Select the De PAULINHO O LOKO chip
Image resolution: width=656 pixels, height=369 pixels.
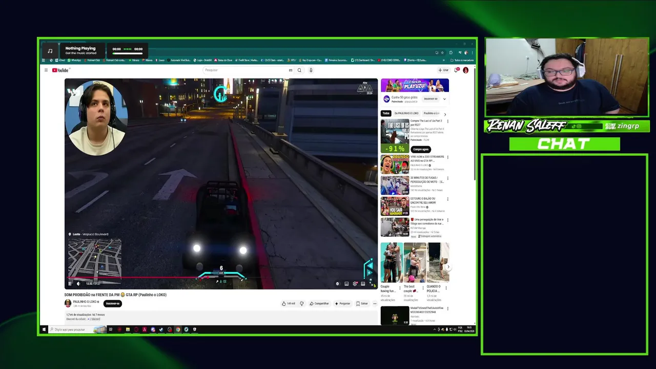click(406, 113)
